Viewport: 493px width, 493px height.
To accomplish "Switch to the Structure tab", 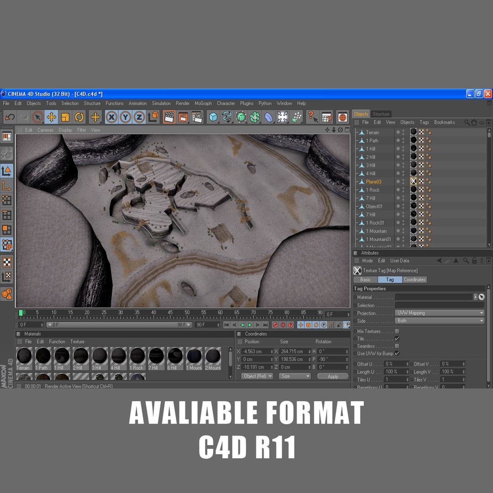I will click(381, 114).
